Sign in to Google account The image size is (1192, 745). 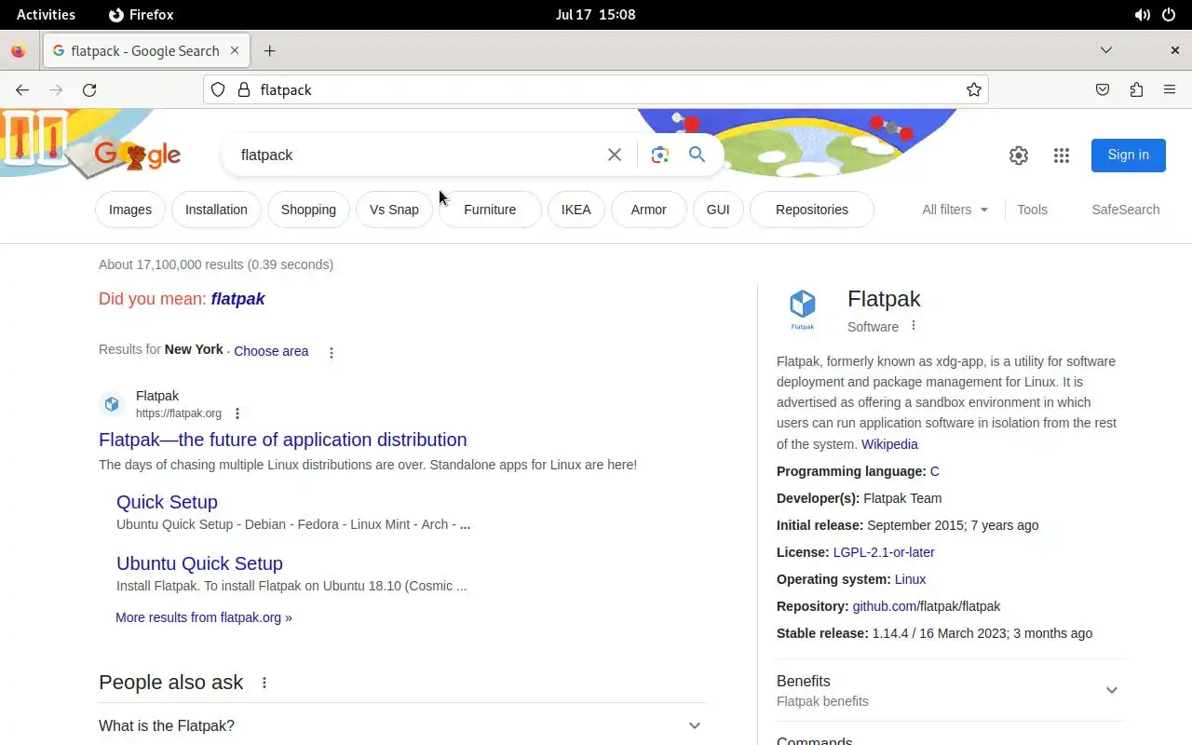click(1128, 155)
